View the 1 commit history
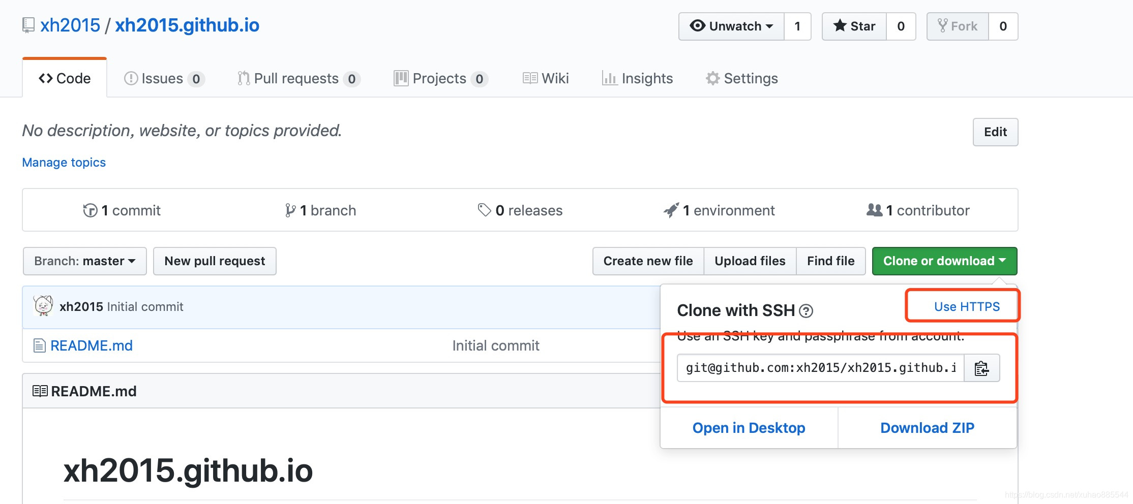Screen dimensions: 1133x504 122,210
